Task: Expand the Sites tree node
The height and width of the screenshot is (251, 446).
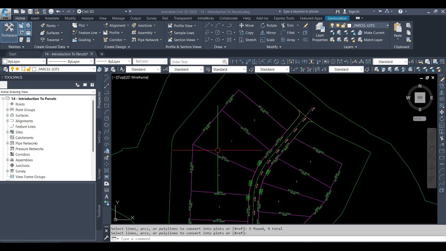Action: [x=8, y=132]
